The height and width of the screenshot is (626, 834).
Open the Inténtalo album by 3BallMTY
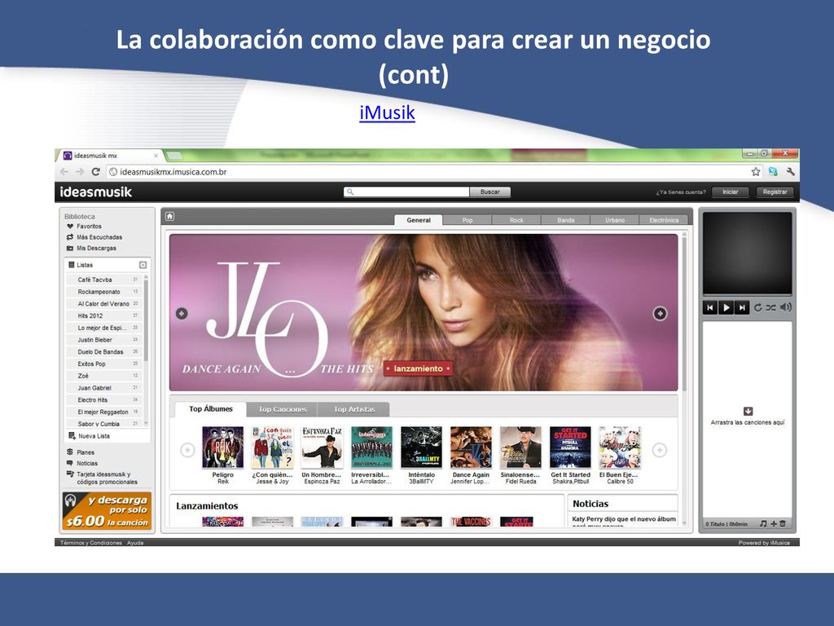421,447
